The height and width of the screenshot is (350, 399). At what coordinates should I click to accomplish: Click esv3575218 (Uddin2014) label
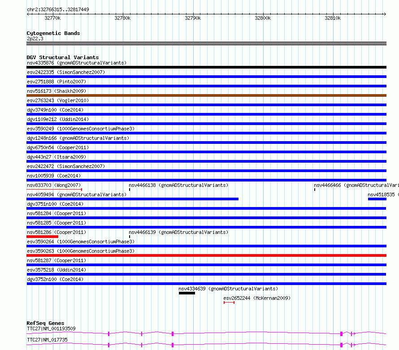pyautogui.click(x=56, y=270)
